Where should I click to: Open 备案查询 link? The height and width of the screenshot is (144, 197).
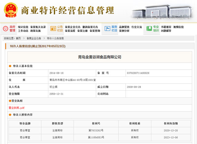point(95,31)
